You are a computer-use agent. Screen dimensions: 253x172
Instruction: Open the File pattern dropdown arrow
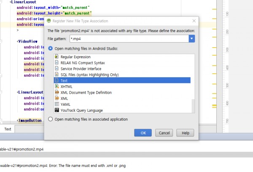coord(192,39)
